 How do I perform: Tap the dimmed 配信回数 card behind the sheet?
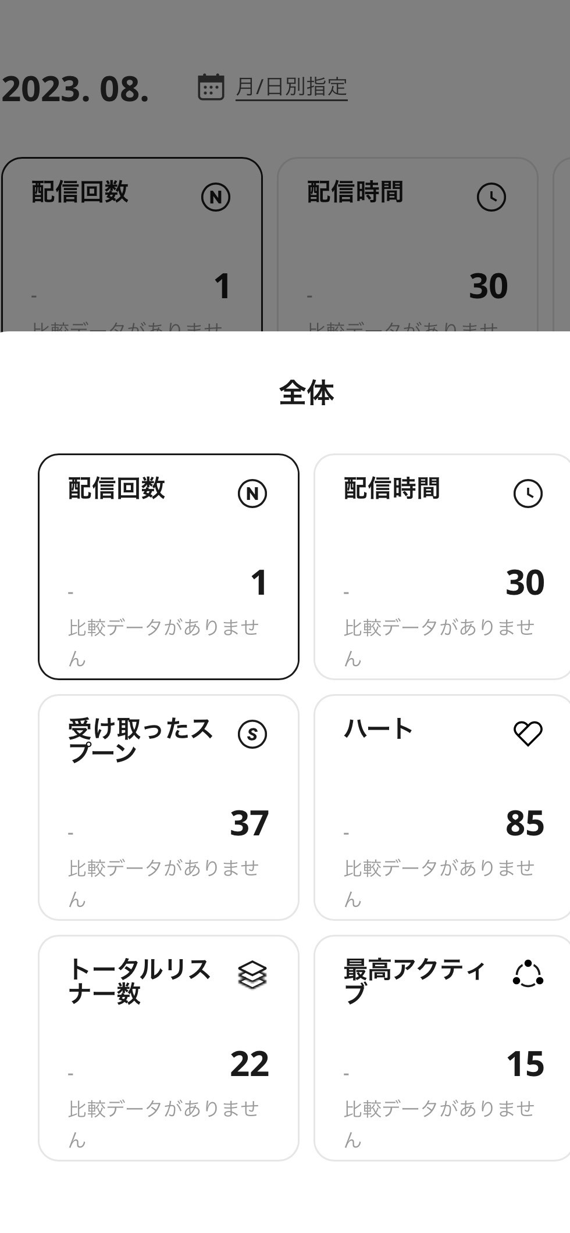point(132,244)
